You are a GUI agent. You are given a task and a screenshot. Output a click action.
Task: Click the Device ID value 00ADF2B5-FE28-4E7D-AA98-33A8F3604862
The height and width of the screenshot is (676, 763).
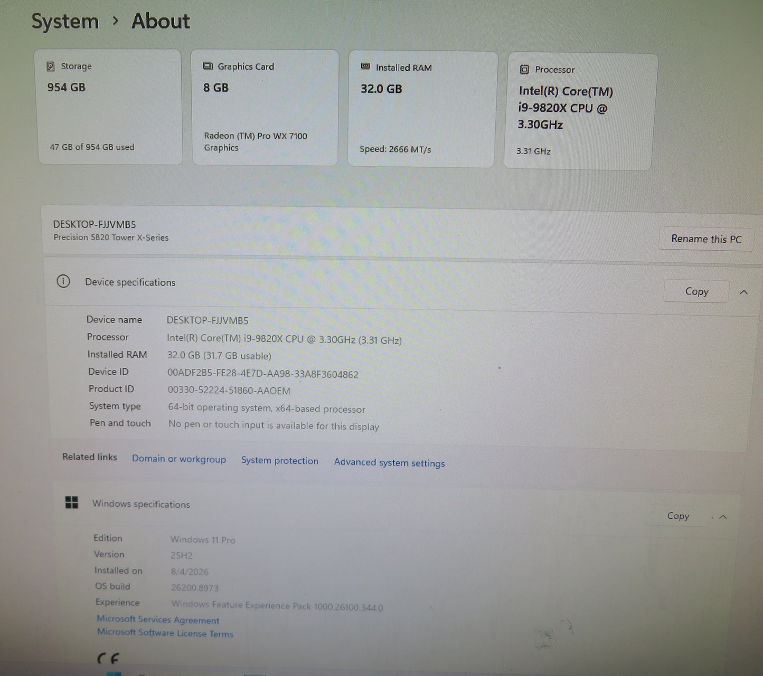coord(263,374)
